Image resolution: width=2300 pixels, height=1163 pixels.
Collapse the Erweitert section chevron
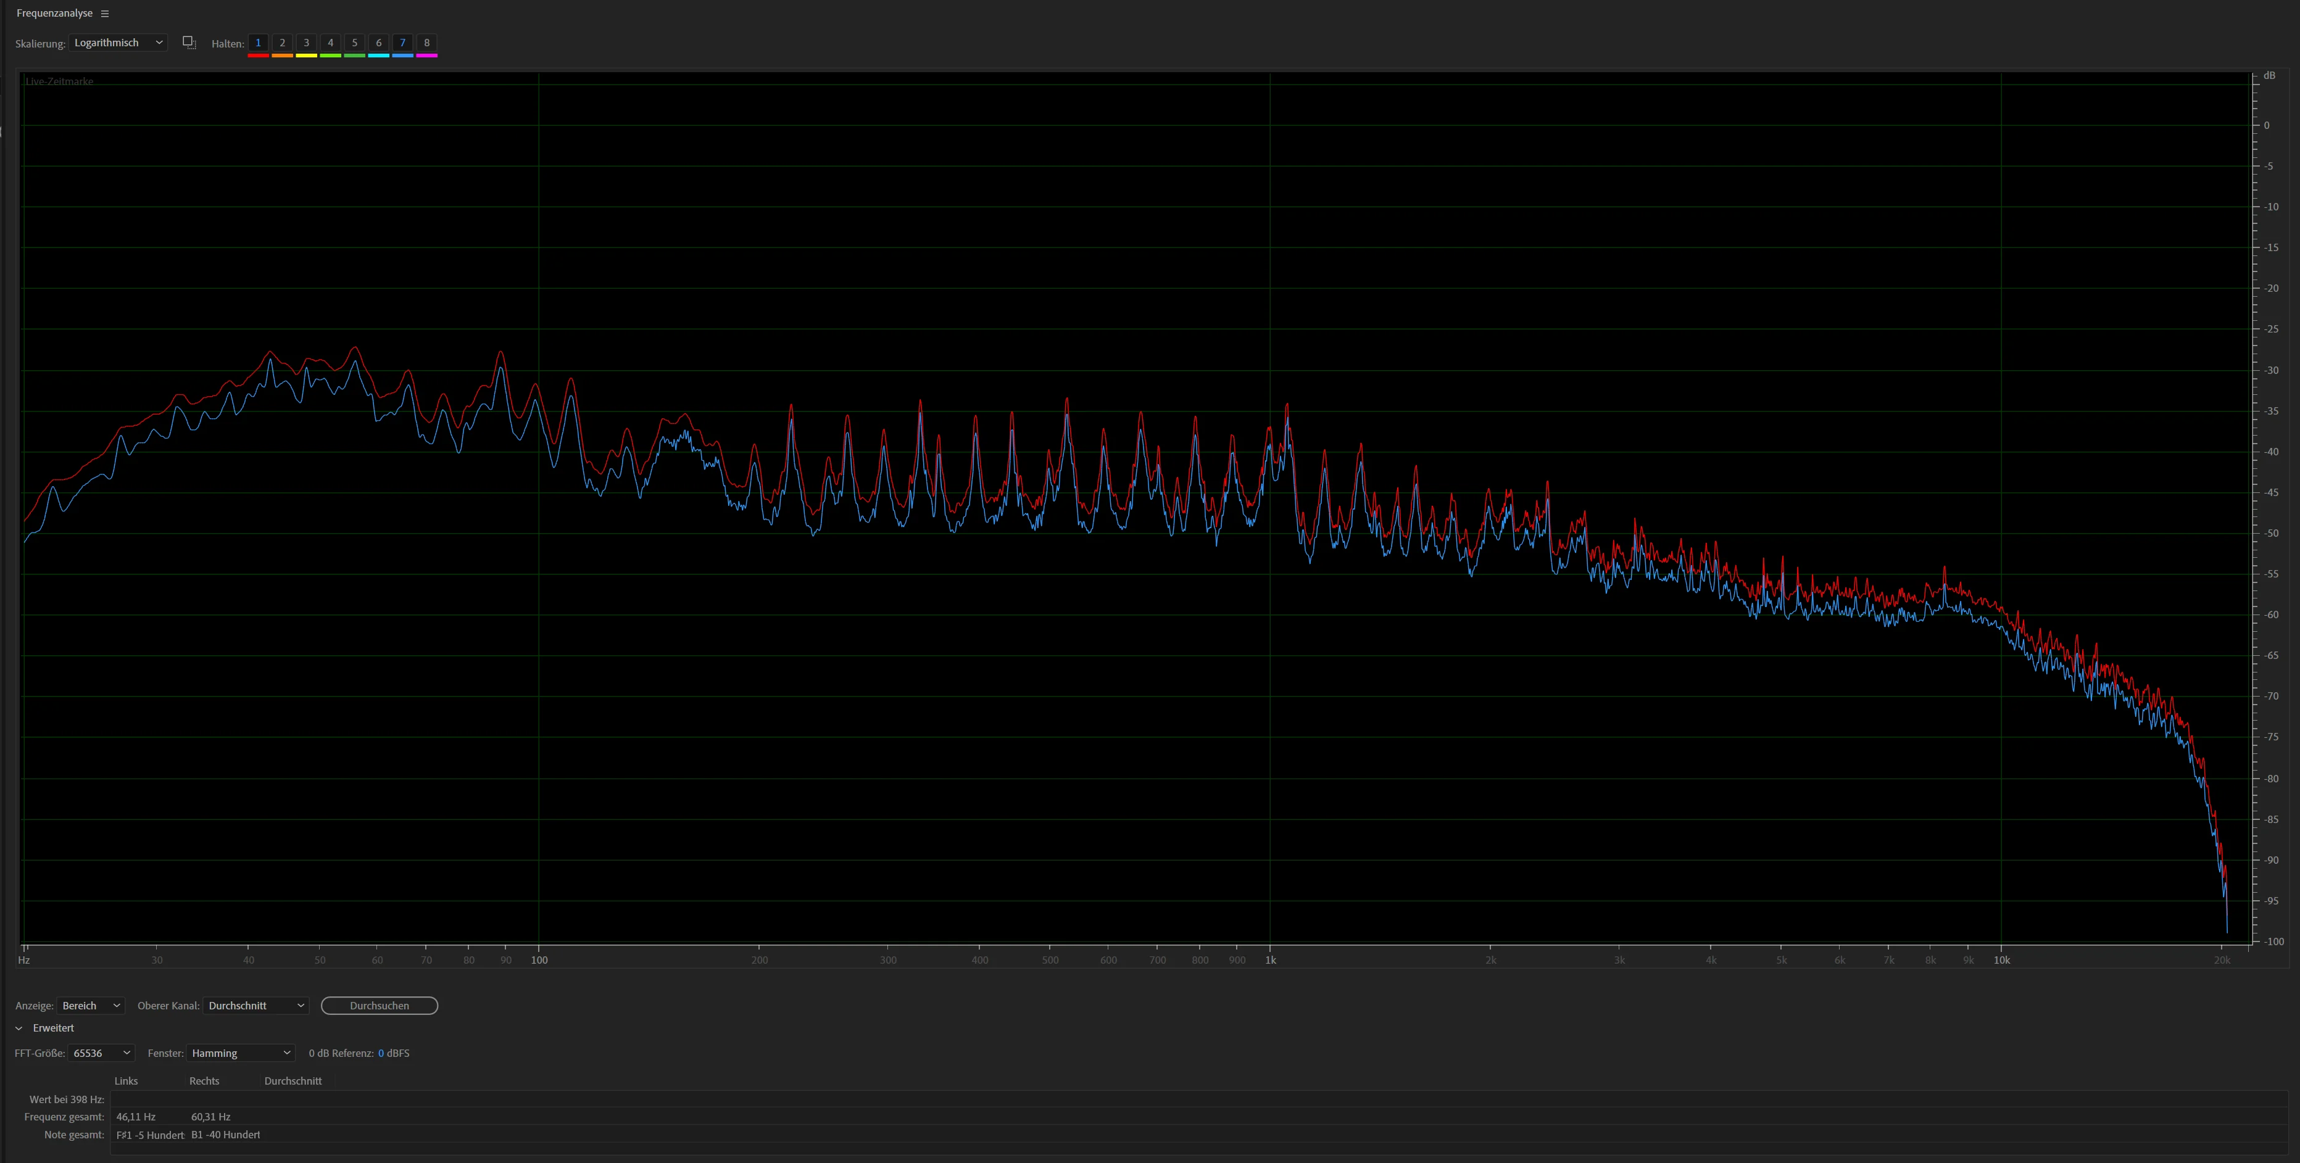(x=19, y=1028)
